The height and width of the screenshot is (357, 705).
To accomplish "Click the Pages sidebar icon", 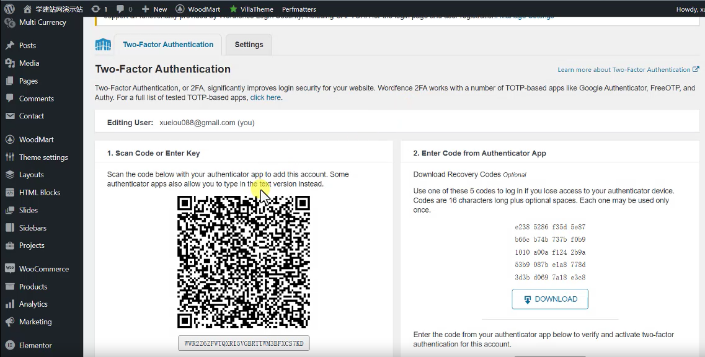I will point(9,81).
